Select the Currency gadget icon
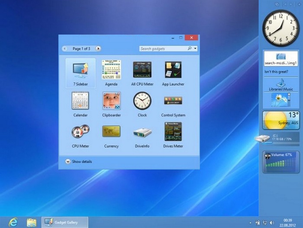Image resolution: width=303 pixels, height=228 pixels. (111, 131)
